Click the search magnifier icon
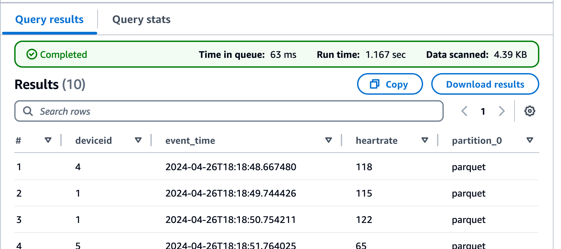This screenshot has width=561, height=249. click(28, 111)
